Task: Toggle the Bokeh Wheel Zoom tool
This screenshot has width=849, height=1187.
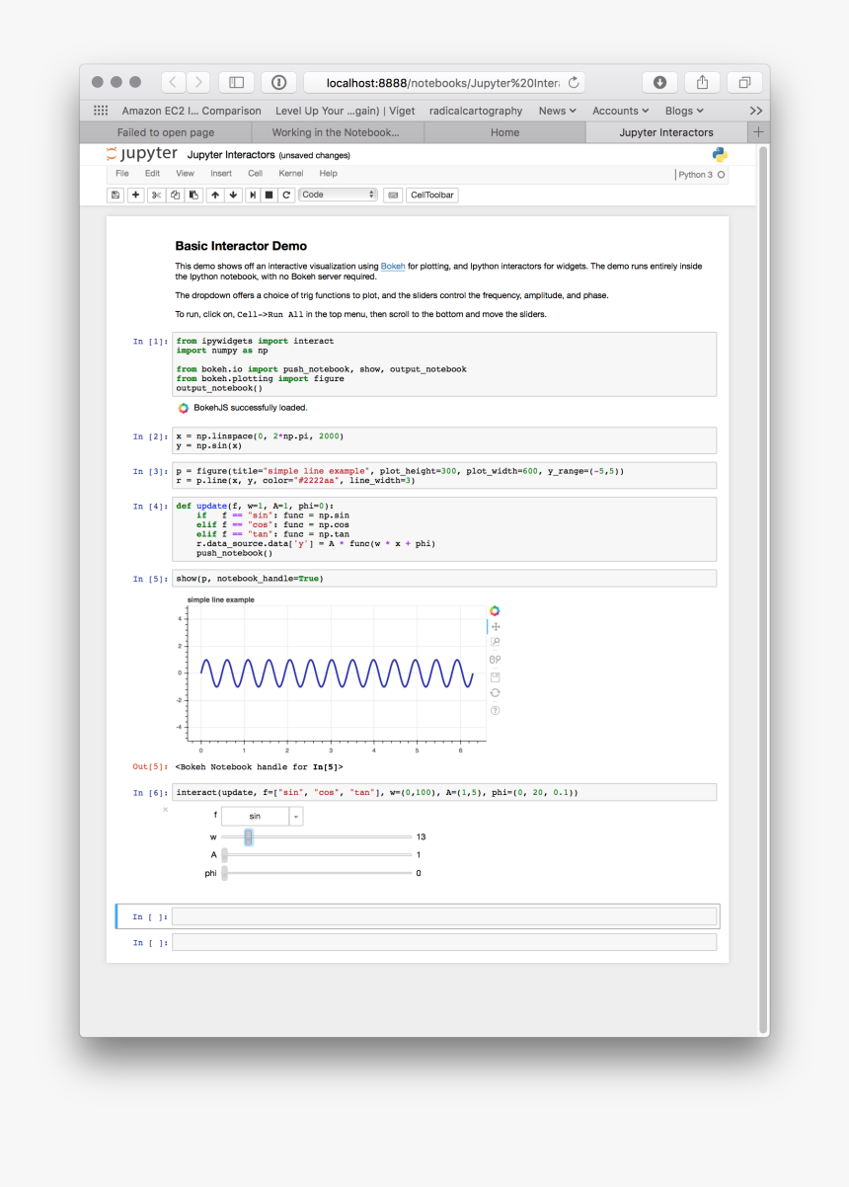Action: (496, 660)
